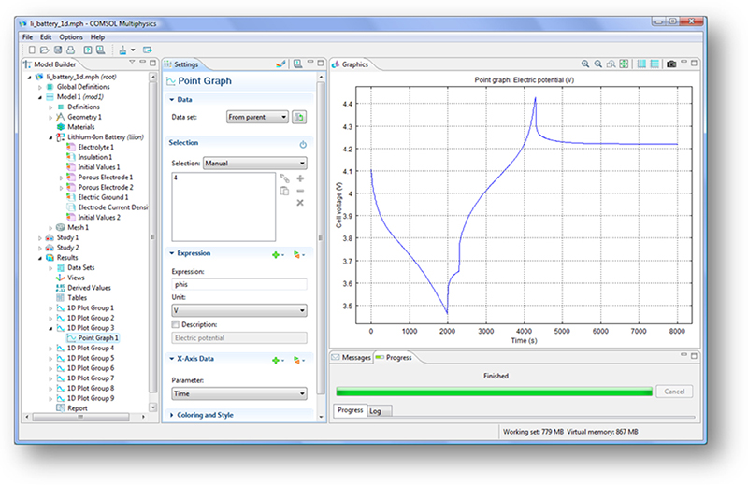Viewport: 748px width, 485px height.
Task: Click the Zoom Out icon in Graphics toolbar
Action: [x=598, y=64]
